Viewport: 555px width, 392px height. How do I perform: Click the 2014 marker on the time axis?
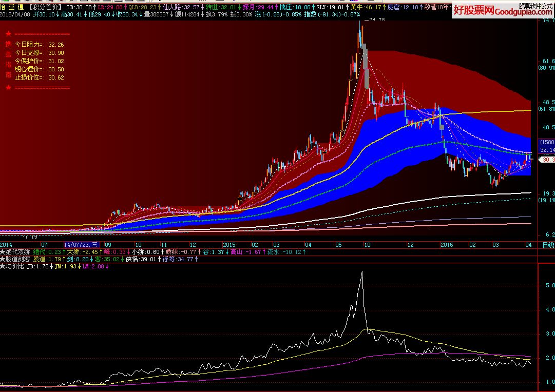(6, 244)
